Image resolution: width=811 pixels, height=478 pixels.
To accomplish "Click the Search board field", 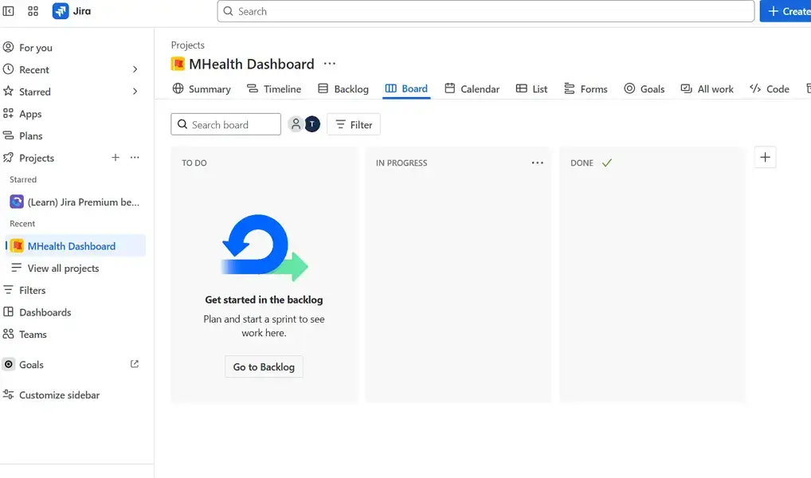I will tap(226, 124).
